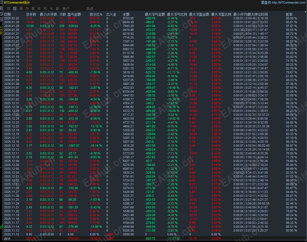Click trade count 67 on 2025.11.28
Viewport: 307px width, 242px height.
coord(61,188)
